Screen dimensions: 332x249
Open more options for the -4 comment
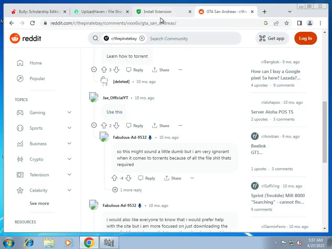coord(192,178)
